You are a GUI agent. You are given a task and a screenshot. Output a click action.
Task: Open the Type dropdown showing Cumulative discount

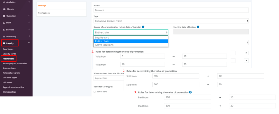point(171,21)
